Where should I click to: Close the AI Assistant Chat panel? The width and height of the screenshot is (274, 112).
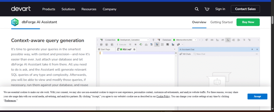[257, 50]
